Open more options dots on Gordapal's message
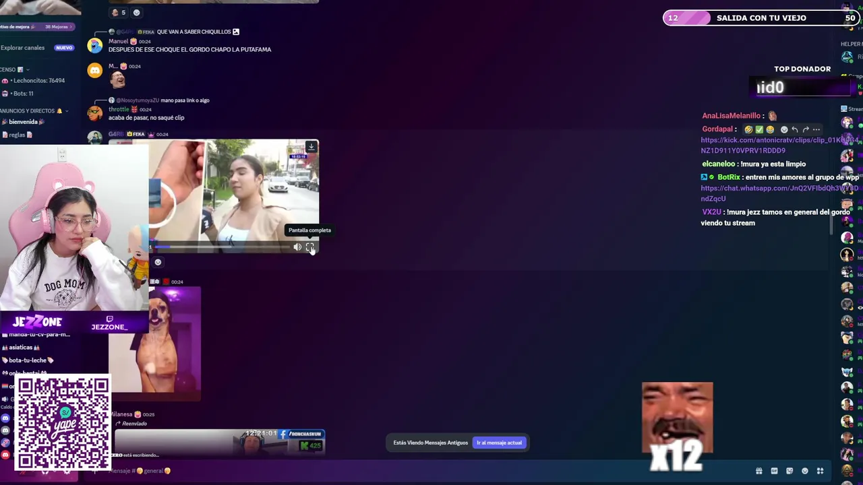Image resolution: width=863 pixels, height=485 pixels. point(816,129)
